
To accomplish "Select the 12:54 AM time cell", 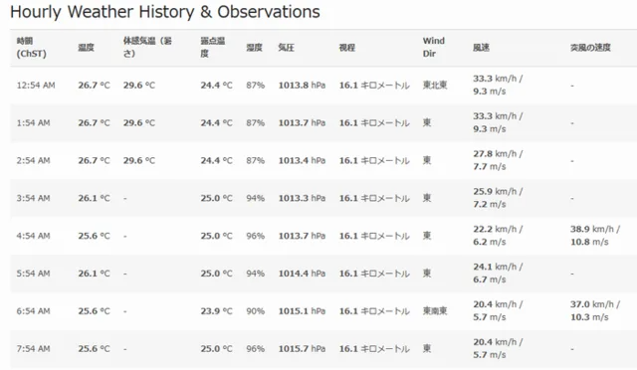I will point(36,86).
